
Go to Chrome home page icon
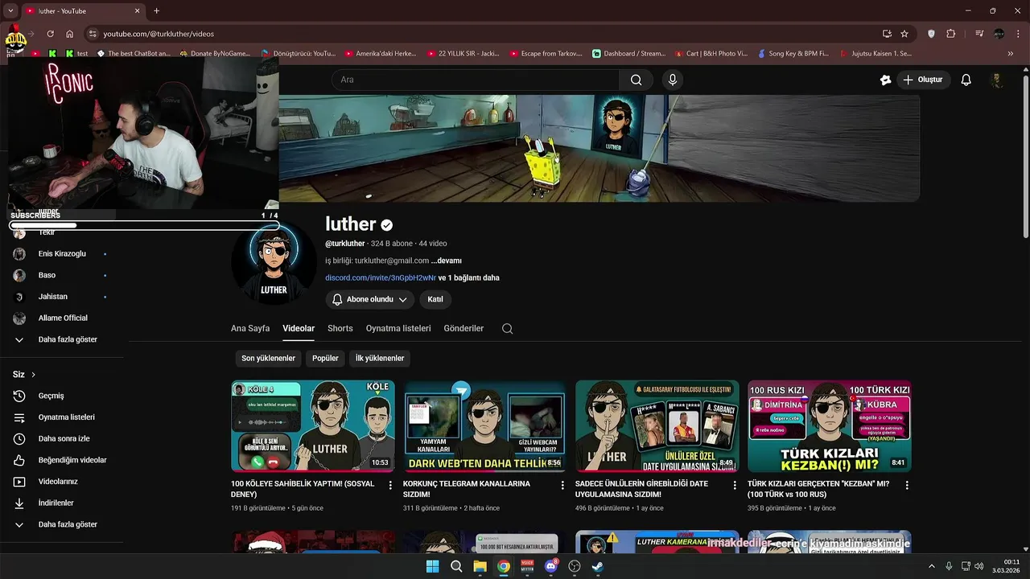(70, 34)
